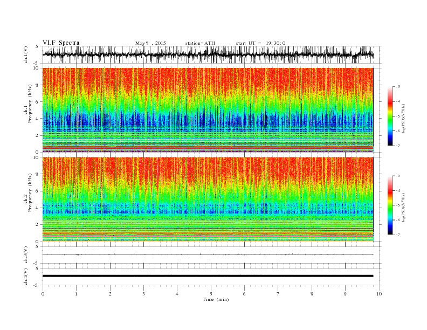Screen dimensions: 427x330
Task: Click the time axis tick label "1"
Action: [76, 294]
